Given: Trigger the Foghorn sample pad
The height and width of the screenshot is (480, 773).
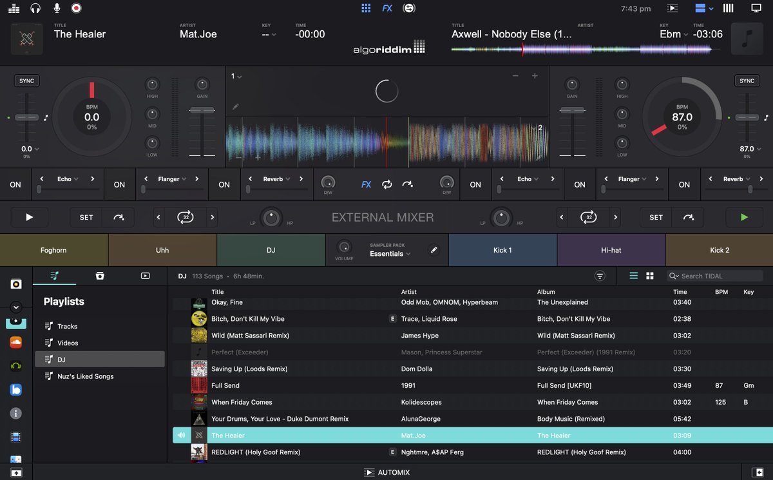Looking at the screenshot, I should (x=54, y=250).
